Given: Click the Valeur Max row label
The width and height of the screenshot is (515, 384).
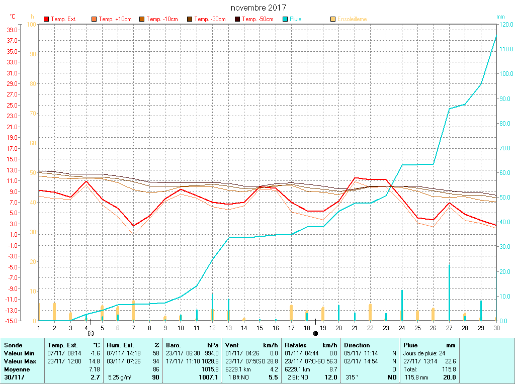Looking at the screenshot, I should [20, 361].
